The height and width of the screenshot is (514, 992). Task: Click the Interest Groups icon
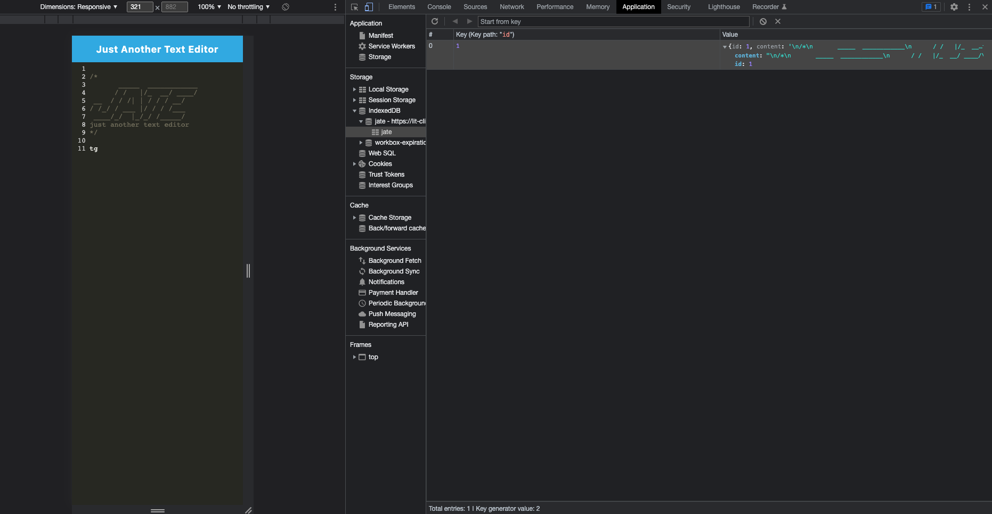[x=362, y=185]
